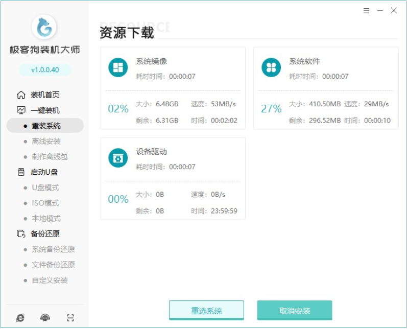The height and width of the screenshot is (329, 407).
Task: Click the 装机首页 home icon
Action: click(x=21, y=95)
